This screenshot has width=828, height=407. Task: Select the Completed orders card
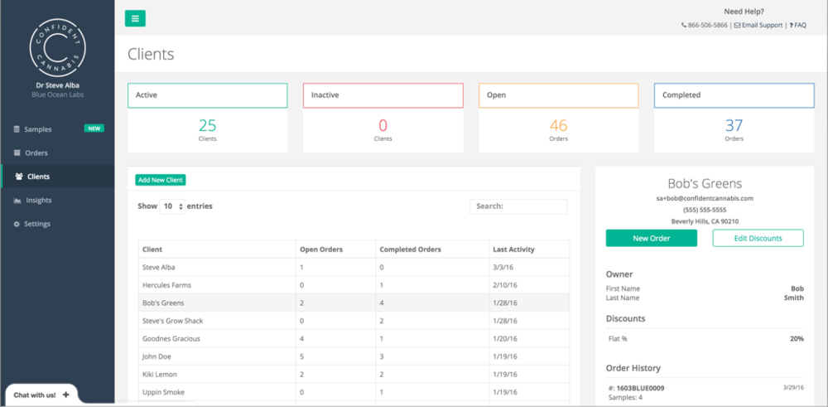pyautogui.click(x=734, y=117)
